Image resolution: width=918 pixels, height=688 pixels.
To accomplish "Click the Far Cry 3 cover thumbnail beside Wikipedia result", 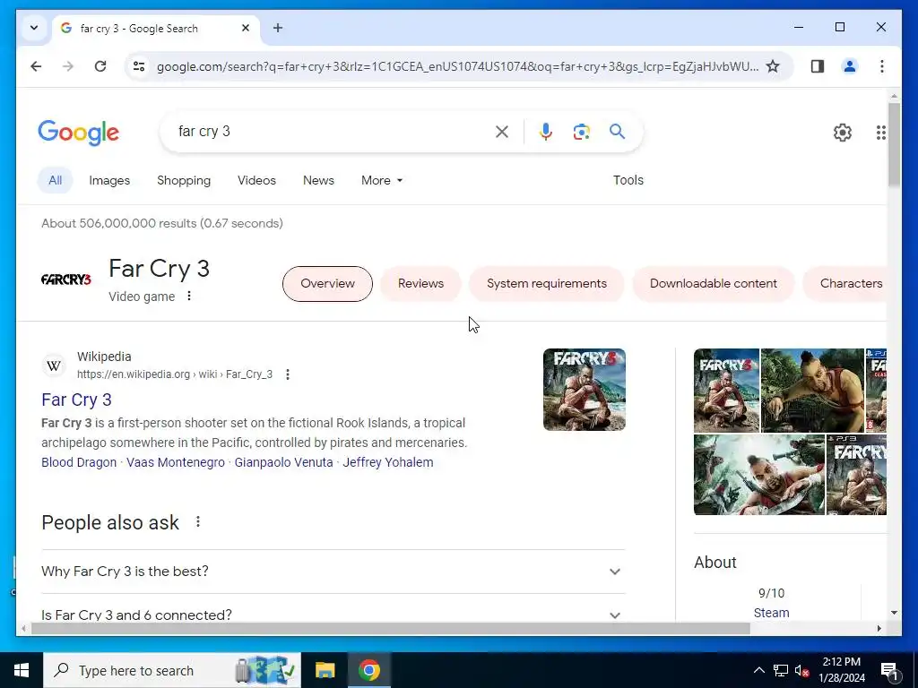I will 585,390.
